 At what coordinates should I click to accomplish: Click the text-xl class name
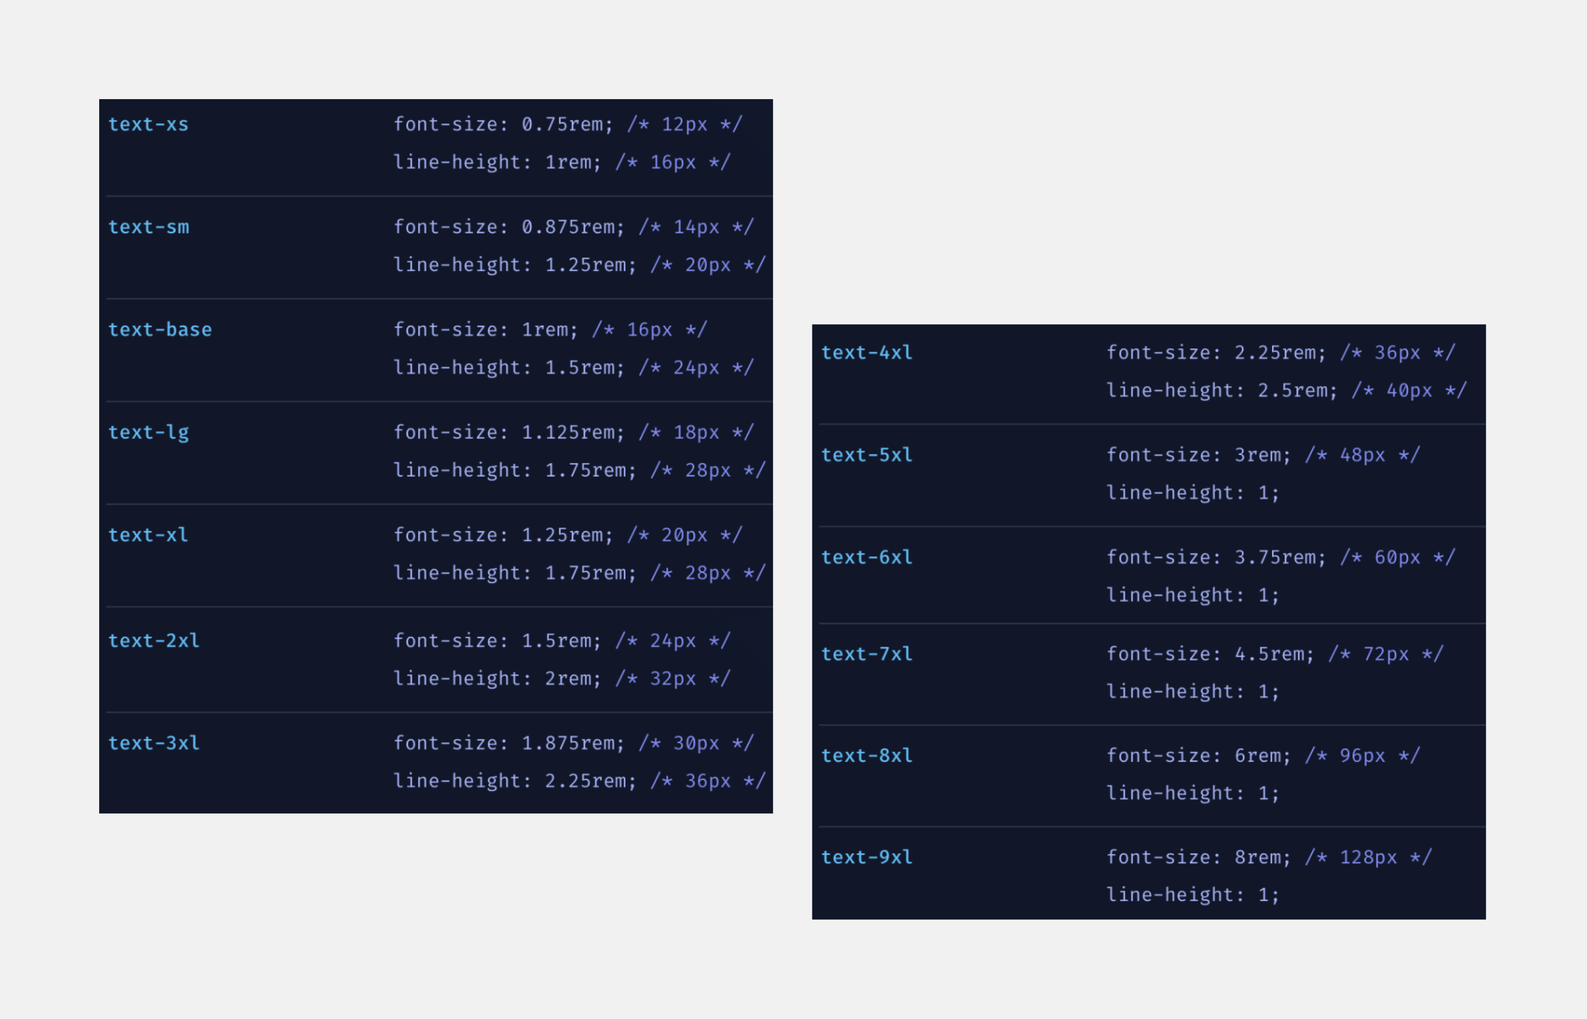click(x=148, y=535)
